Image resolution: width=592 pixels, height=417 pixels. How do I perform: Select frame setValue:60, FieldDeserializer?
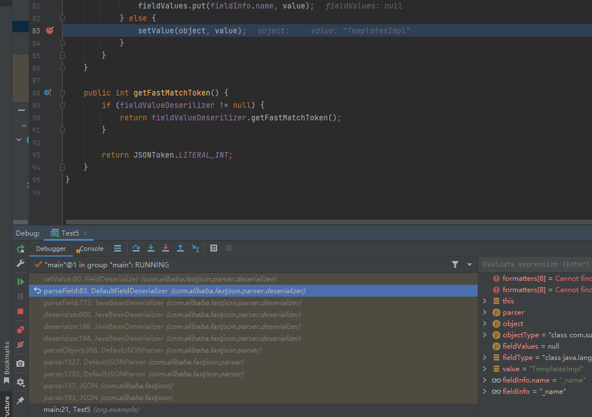[253, 279]
